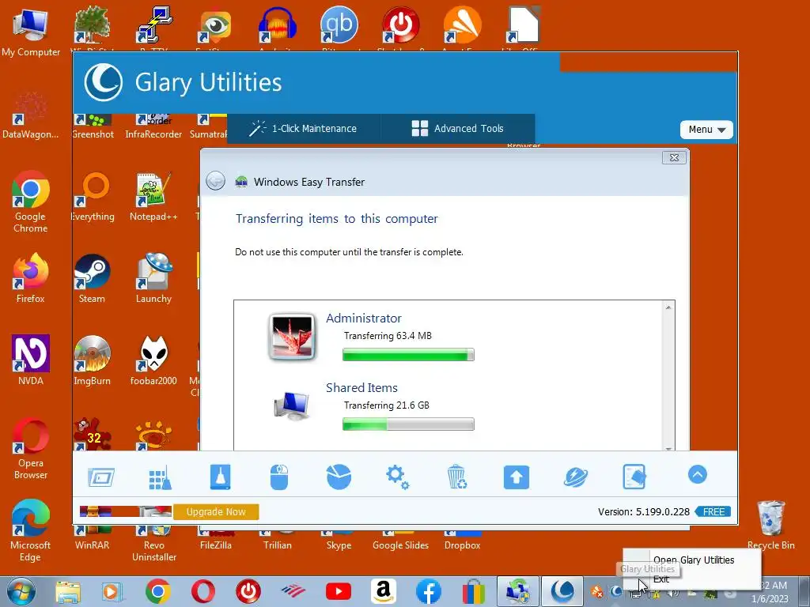
Task: Select the NVDA desktop shortcut
Action: [x=31, y=360]
